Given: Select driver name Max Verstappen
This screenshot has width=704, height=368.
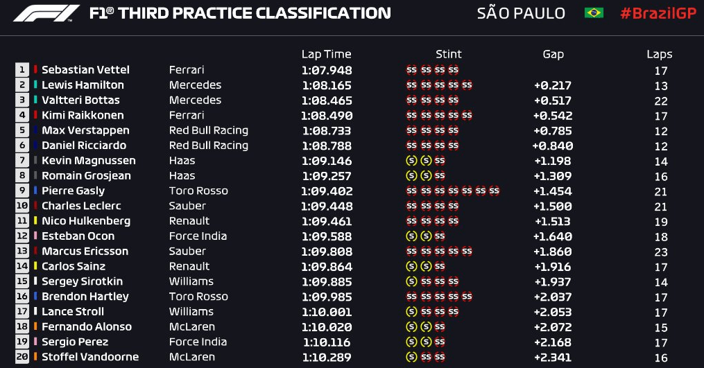Looking at the screenshot, I should 86,130.
